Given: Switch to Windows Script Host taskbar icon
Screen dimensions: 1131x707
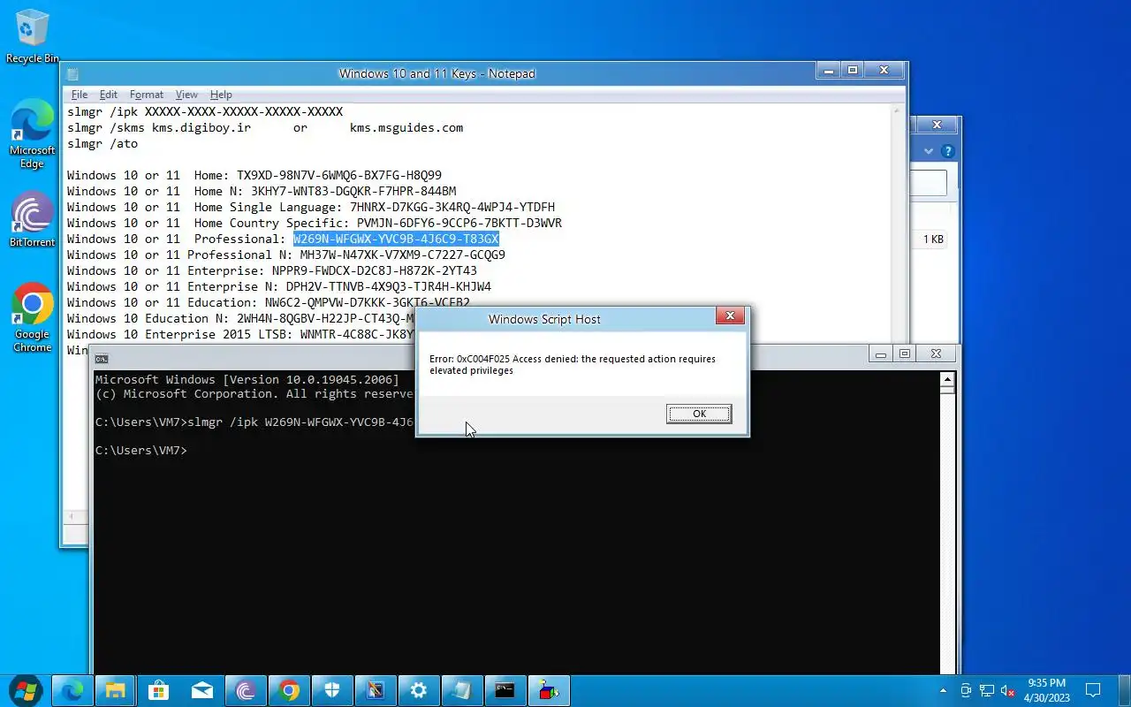Looking at the screenshot, I should 549,690.
